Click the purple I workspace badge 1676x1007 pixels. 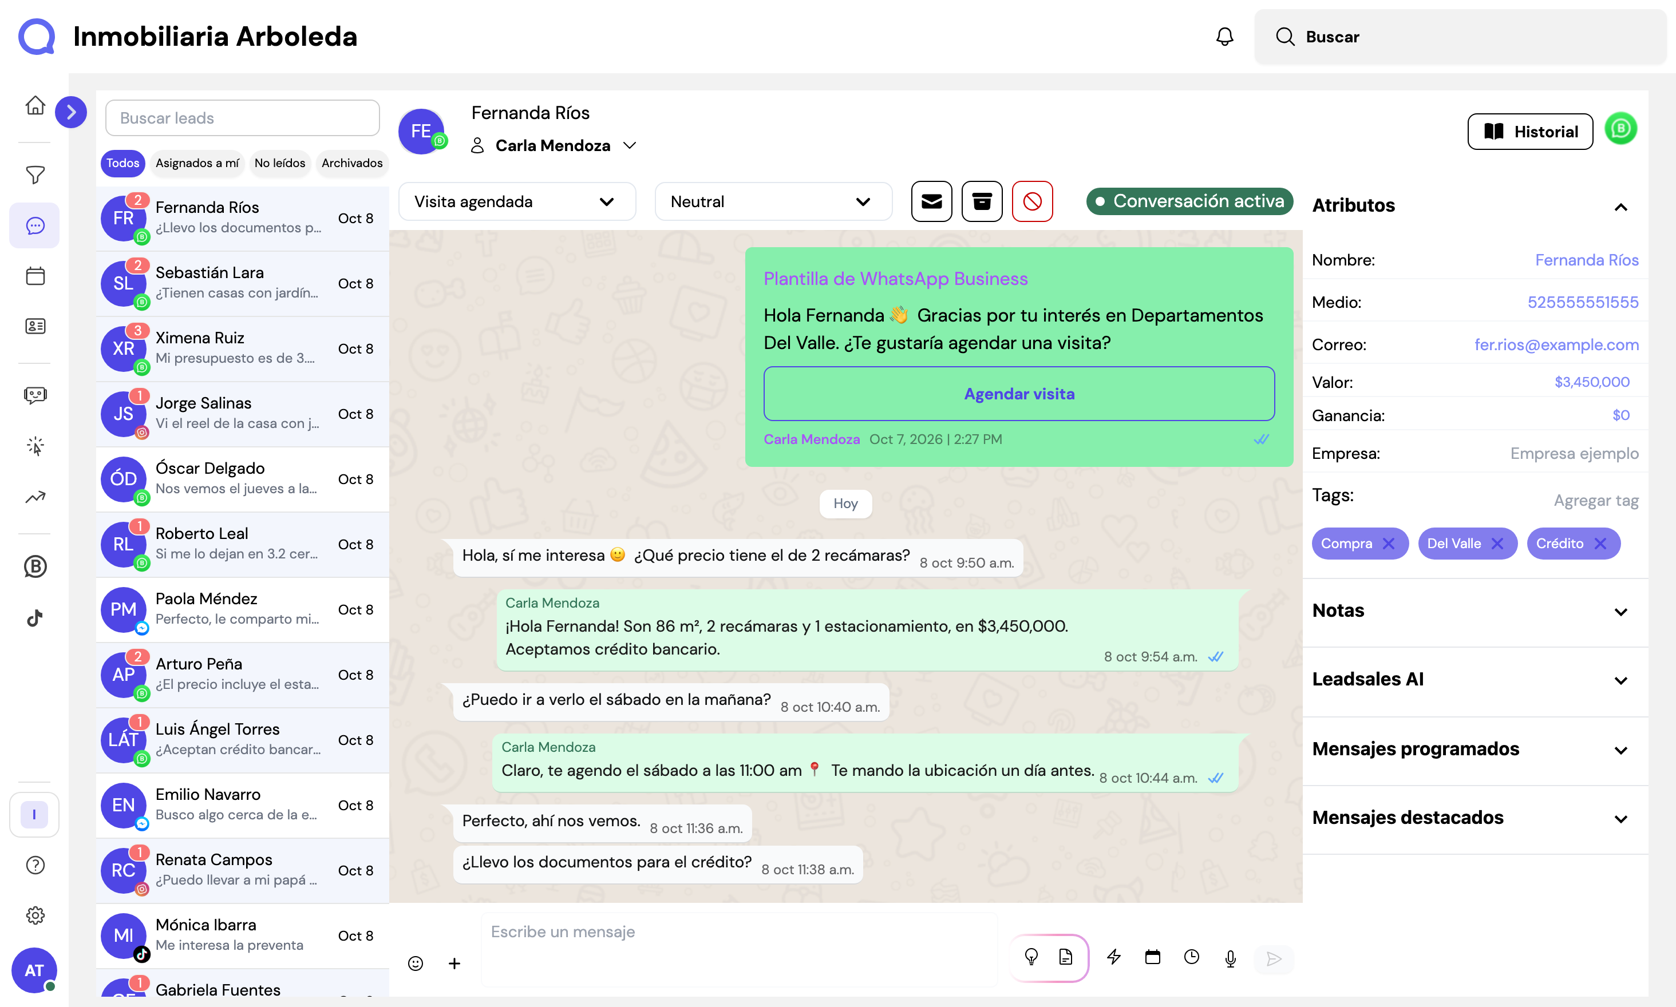tap(34, 814)
